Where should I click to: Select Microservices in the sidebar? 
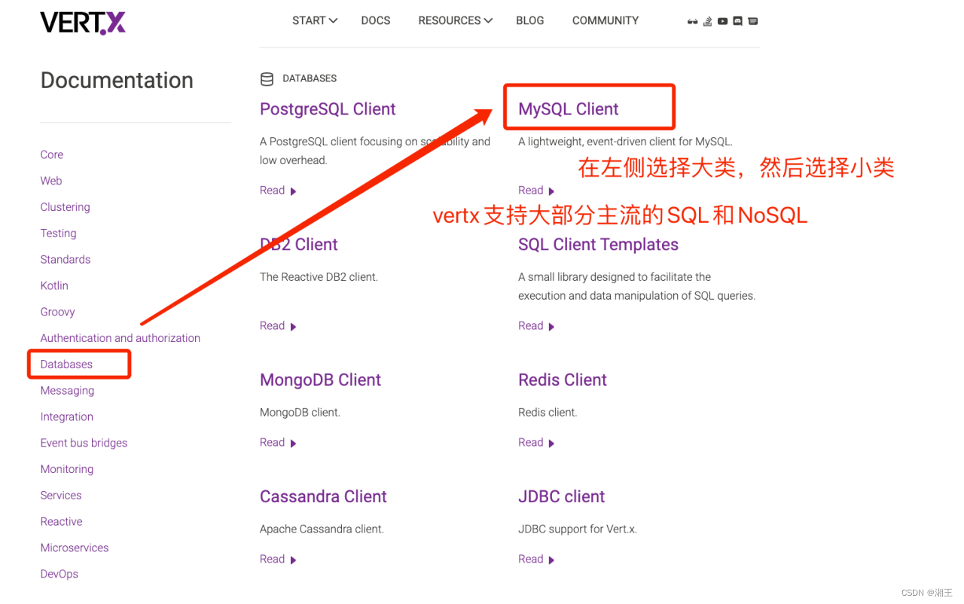[x=75, y=548]
